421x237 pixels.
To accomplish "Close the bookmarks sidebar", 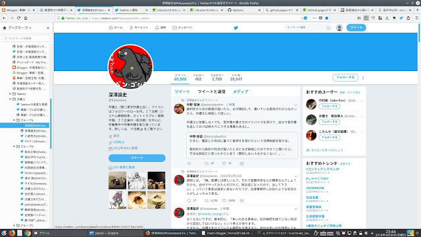I will click(x=48, y=28).
